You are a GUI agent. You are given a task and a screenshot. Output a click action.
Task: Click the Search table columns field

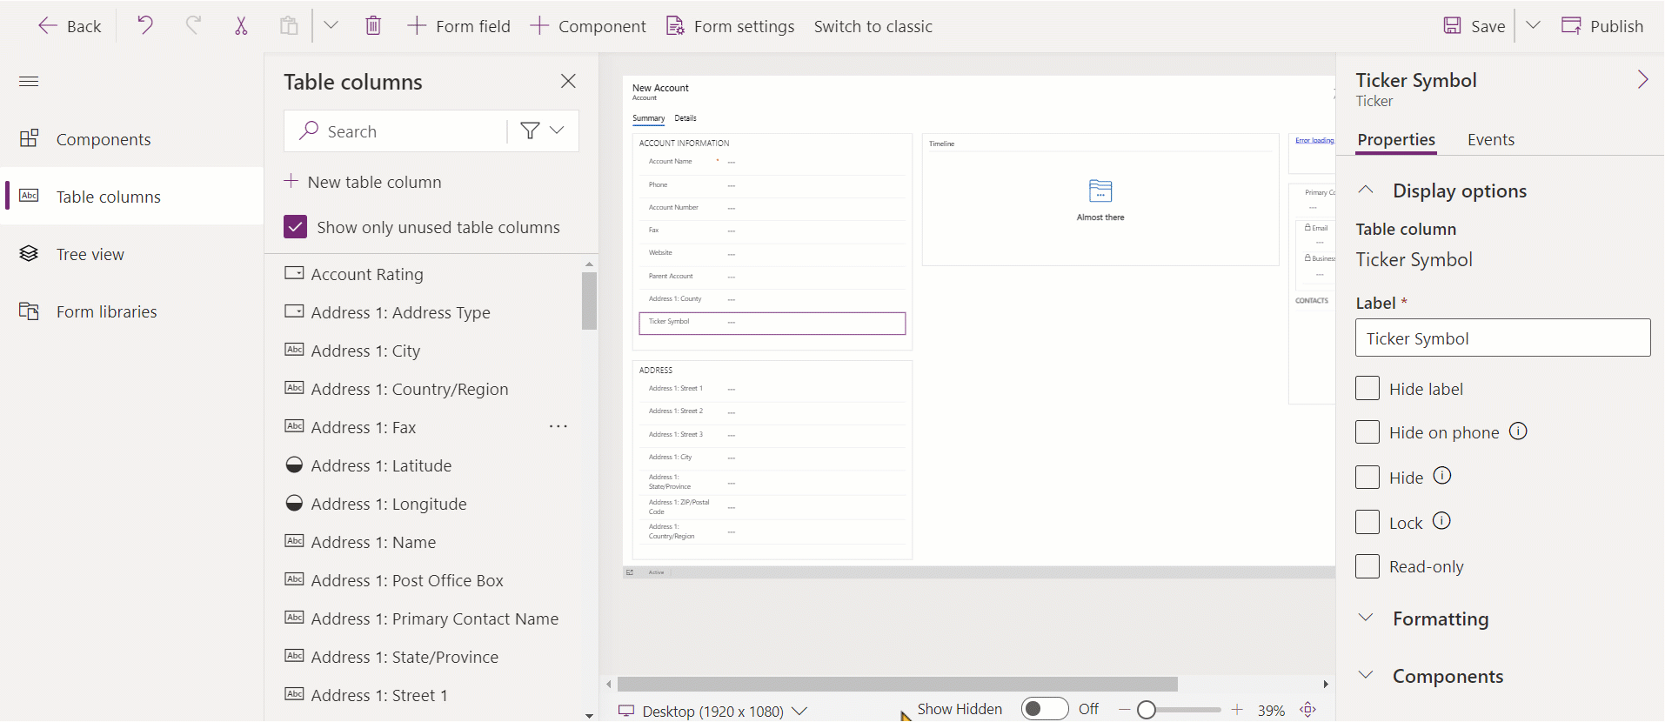click(x=396, y=130)
